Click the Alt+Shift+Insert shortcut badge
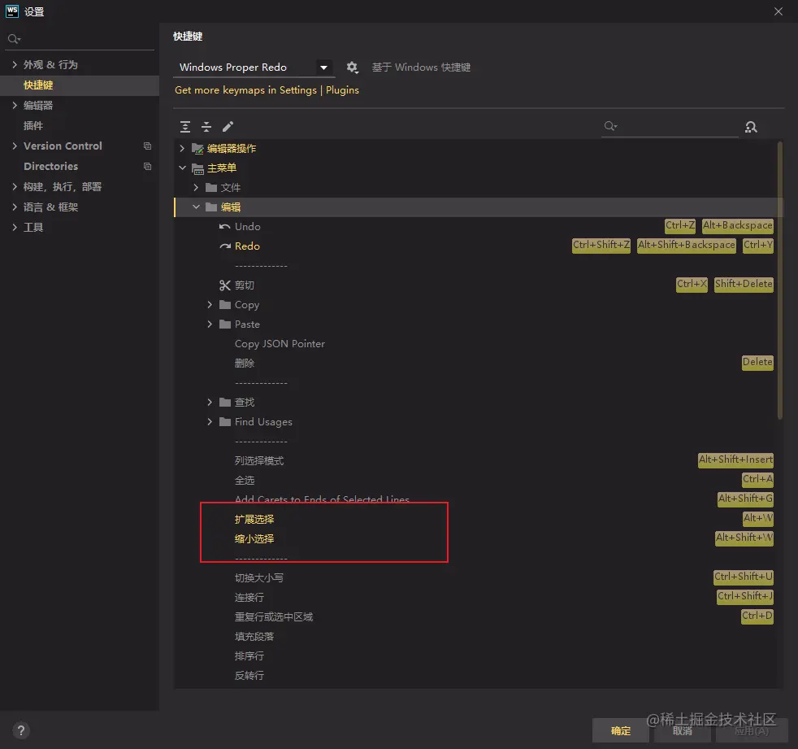The height and width of the screenshot is (749, 798). pos(735,459)
